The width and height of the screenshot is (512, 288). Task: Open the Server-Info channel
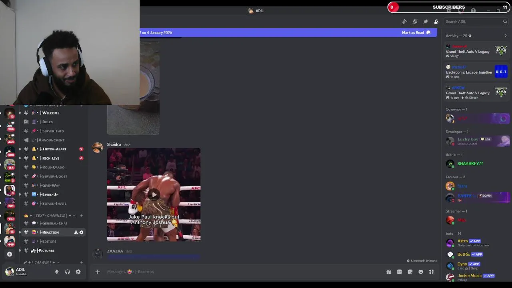(53, 131)
